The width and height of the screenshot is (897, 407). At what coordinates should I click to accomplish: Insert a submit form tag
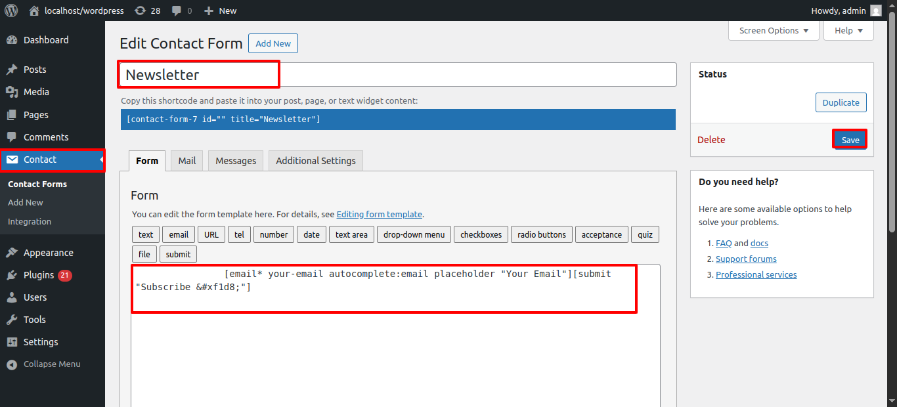click(x=178, y=254)
